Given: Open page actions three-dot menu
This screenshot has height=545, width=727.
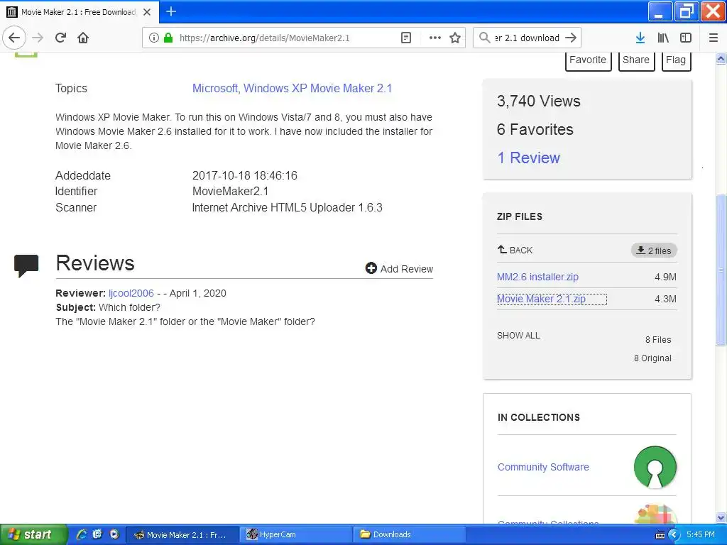Looking at the screenshot, I should [435, 38].
